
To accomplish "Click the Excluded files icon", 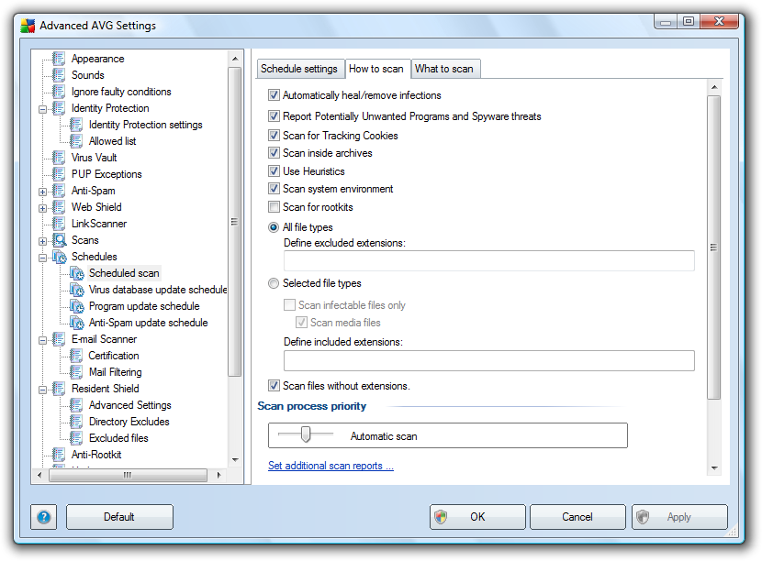I will coord(76,438).
